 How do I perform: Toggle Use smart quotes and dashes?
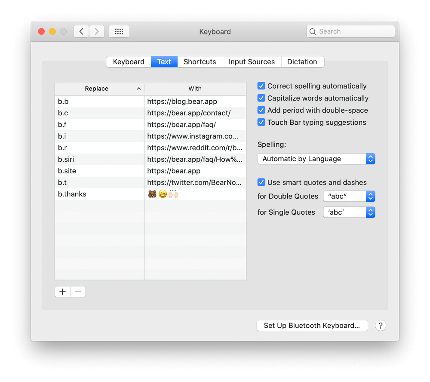(x=261, y=182)
